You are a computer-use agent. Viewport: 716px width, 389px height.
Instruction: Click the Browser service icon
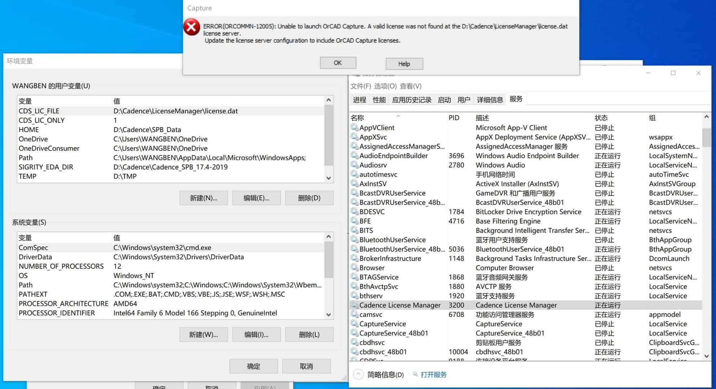pos(354,268)
